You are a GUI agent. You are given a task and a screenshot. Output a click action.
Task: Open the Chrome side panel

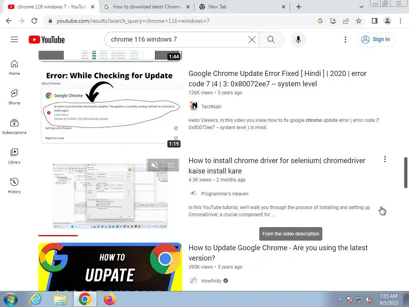[375, 21]
